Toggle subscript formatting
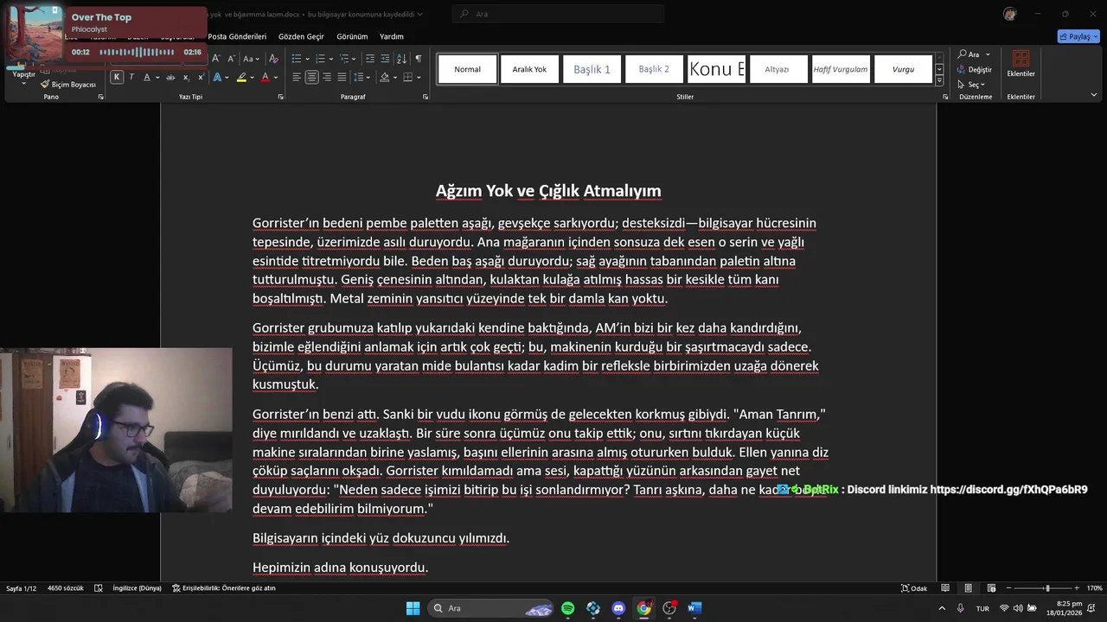Image resolution: width=1107 pixels, height=622 pixels. (186, 78)
